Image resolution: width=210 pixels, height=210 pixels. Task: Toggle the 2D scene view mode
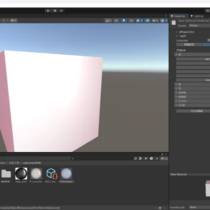(x=116, y=21)
